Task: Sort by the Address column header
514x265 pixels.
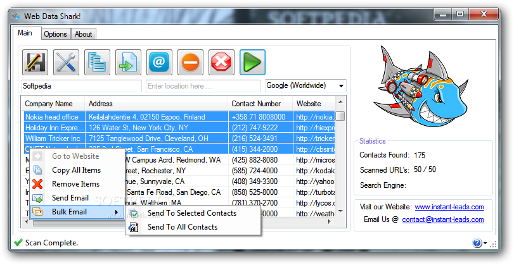Action: pyautogui.click(x=157, y=104)
